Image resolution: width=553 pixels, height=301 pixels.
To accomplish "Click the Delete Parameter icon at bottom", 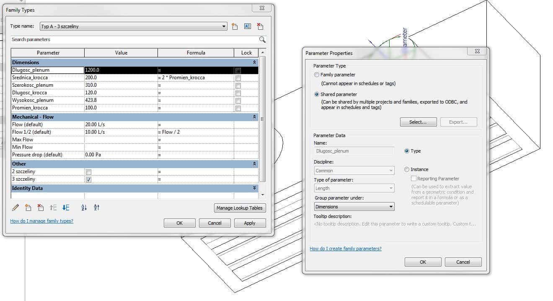I will [x=41, y=208].
